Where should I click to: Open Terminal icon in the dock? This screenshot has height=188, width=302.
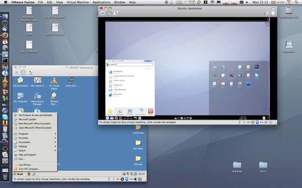(x=5, y=61)
